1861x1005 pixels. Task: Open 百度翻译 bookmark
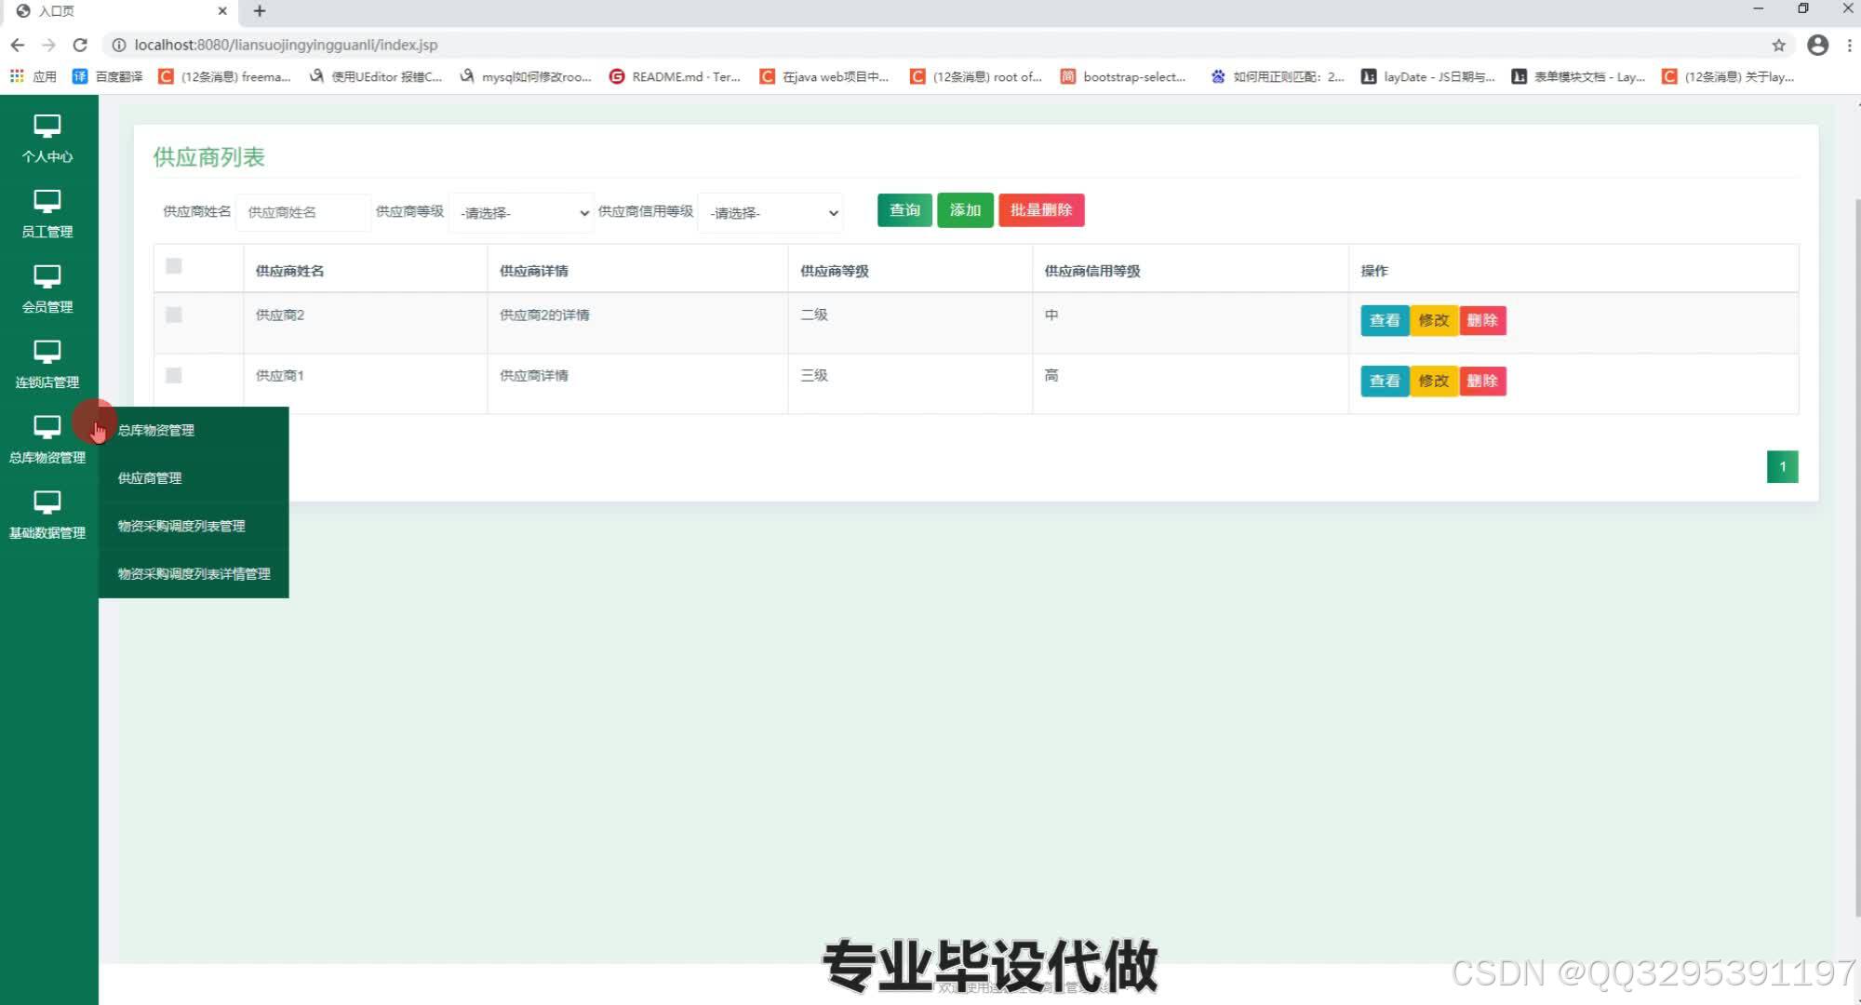[107, 76]
